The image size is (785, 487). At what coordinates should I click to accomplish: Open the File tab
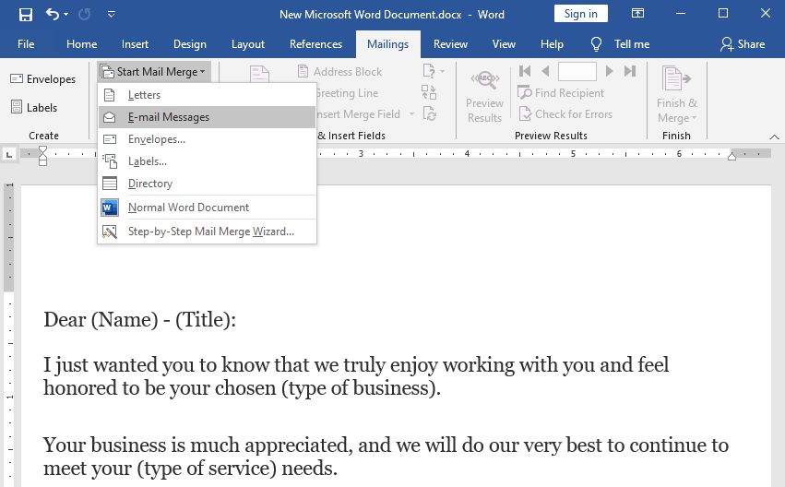26,44
